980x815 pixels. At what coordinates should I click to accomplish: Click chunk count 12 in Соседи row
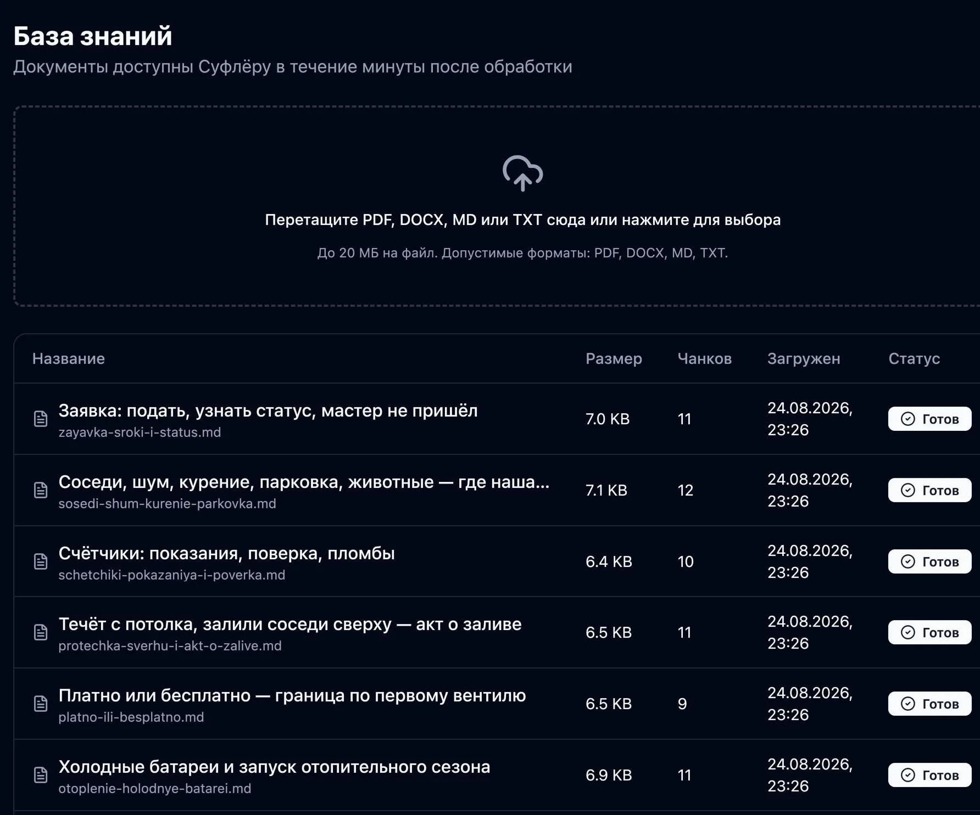(686, 490)
